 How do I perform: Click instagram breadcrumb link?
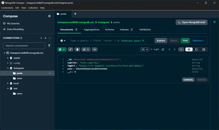[104, 22]
